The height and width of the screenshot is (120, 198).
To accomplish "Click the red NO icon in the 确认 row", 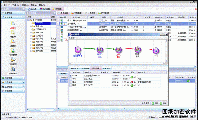I will (x=132, y=82).
